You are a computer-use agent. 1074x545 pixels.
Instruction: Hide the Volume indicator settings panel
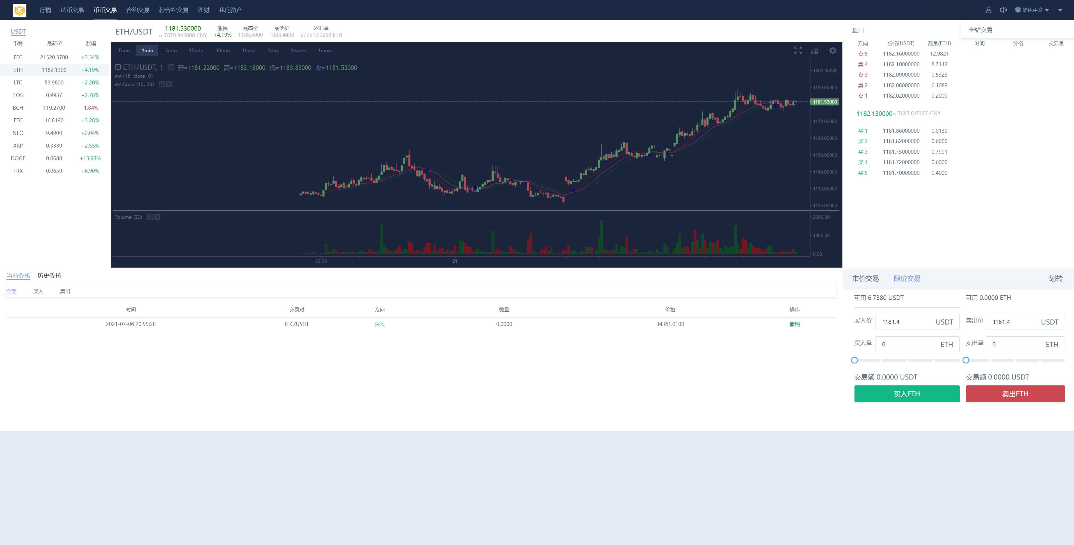(x=150, y=217)
